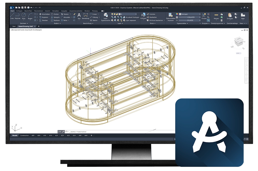The width and height of the screenshot is (258, 171).
Task: Click Eigenschaften anpassen icon
Action: coord(170,17)
